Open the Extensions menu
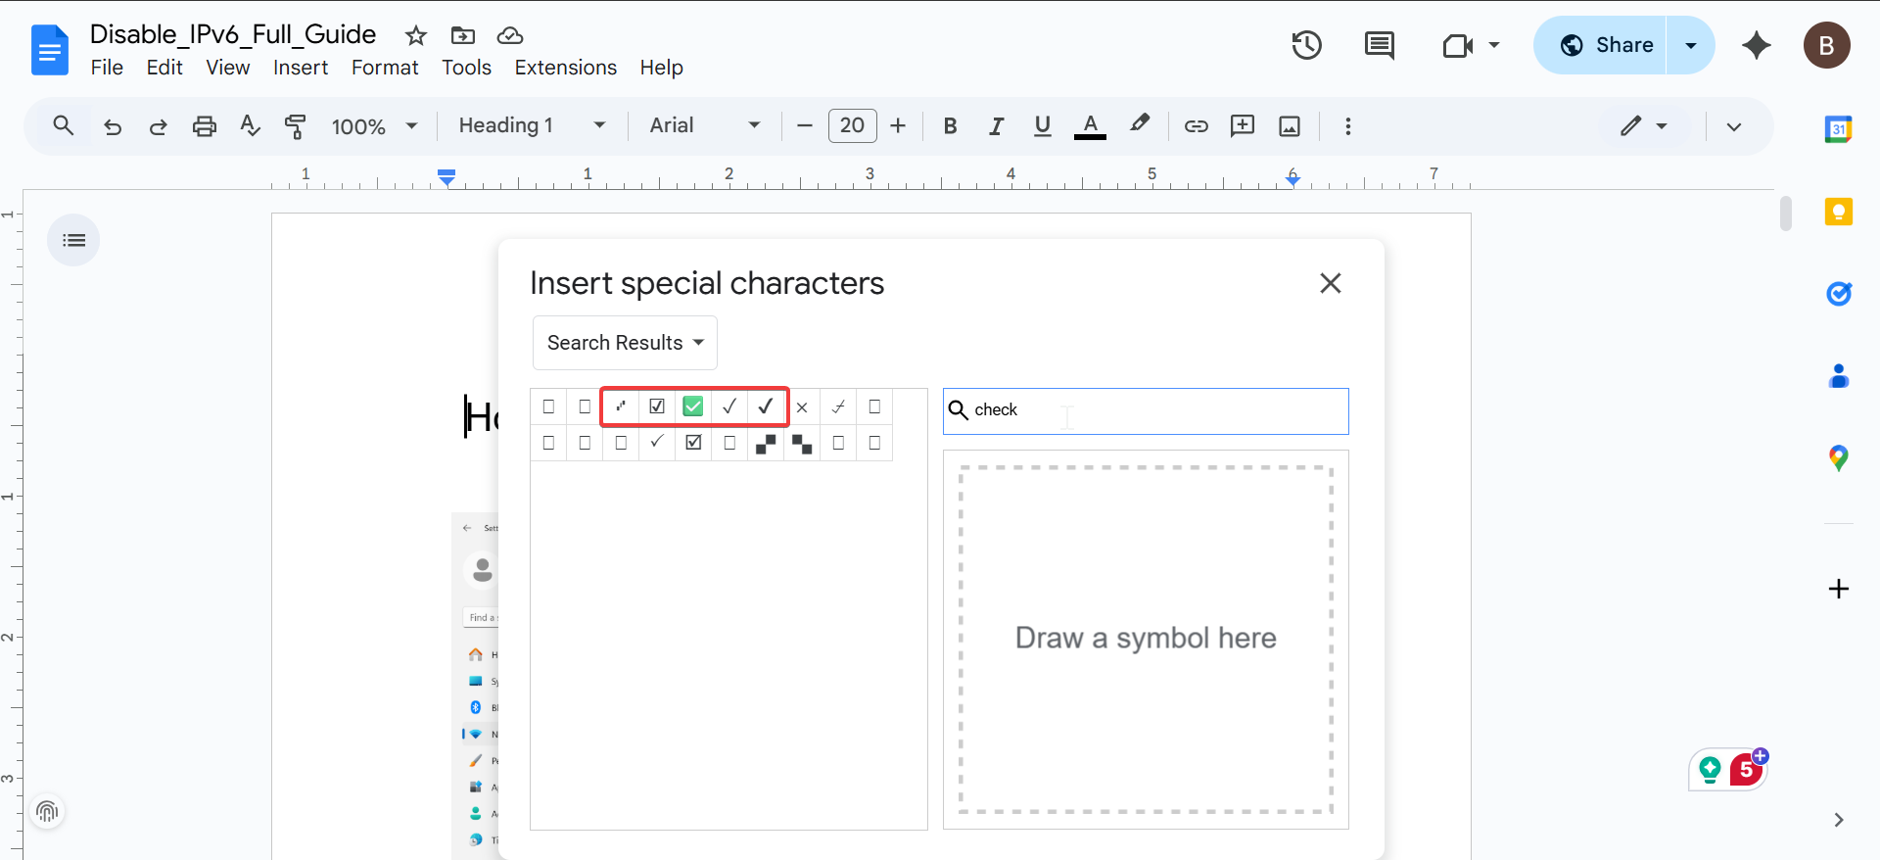 coord(565,68)
